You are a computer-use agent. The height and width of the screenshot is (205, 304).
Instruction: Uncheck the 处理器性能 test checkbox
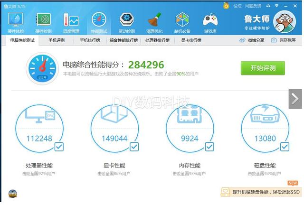click(x=59, y=147)
